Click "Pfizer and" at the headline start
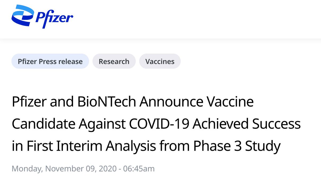The height and width of the screenshot is (190, 321). [36, 102]
